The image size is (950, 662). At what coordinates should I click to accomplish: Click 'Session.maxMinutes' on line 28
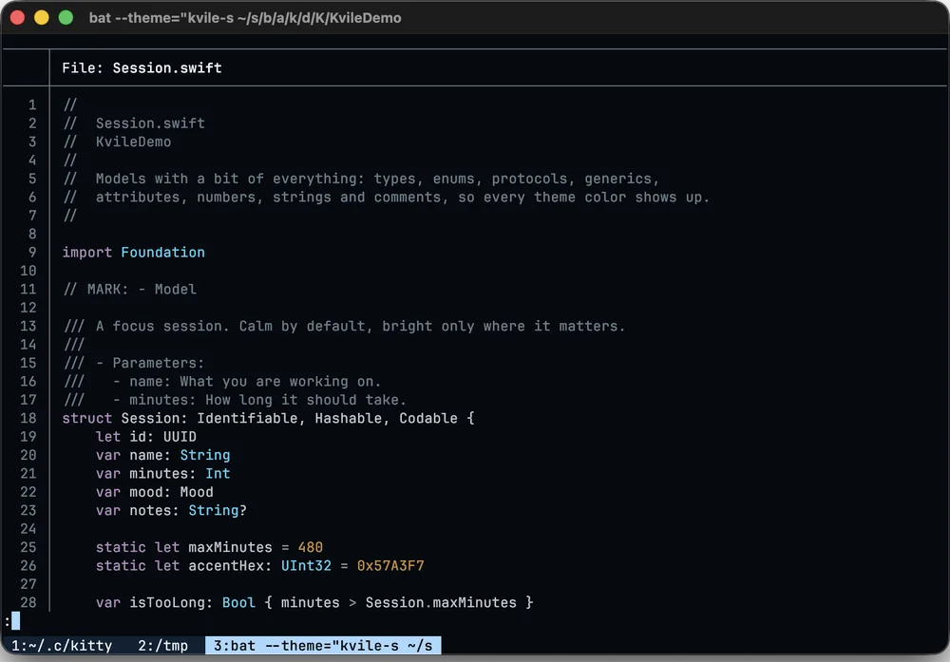[x=441, y=603]
